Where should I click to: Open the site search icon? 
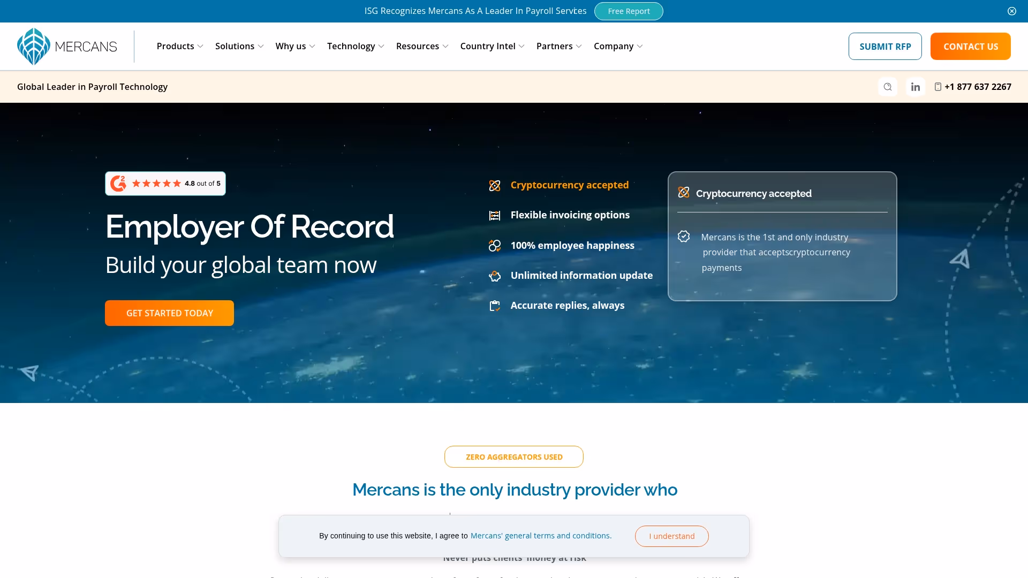(888, 86)
